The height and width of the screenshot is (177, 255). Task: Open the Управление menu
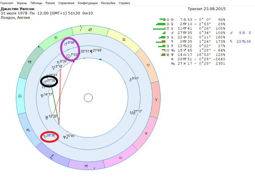(66, 3)
